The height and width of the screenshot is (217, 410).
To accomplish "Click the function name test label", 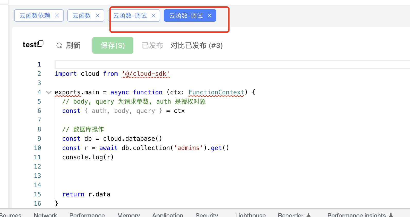I will [x=30, y=45].
